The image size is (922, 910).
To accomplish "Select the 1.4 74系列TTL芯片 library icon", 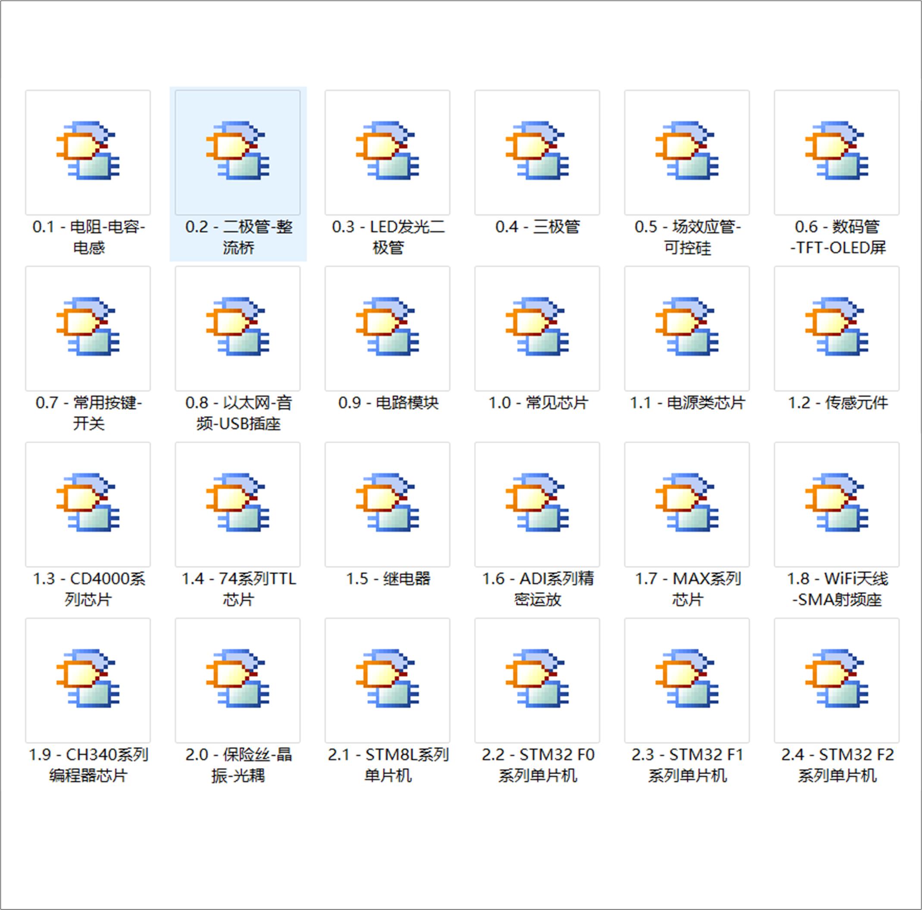I will point(238,504).
